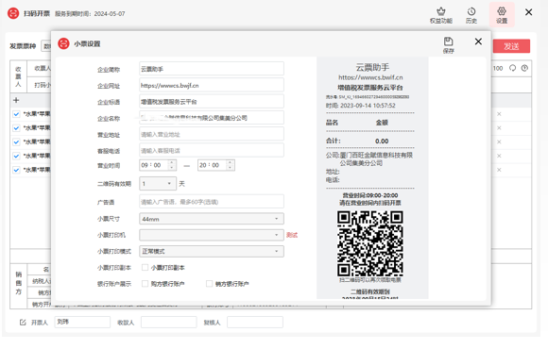Image resolution: width=548 pixels, height=349 pixels.
Task: Toggle the 小票打印副本 checkbox
Action: point(145,267)
